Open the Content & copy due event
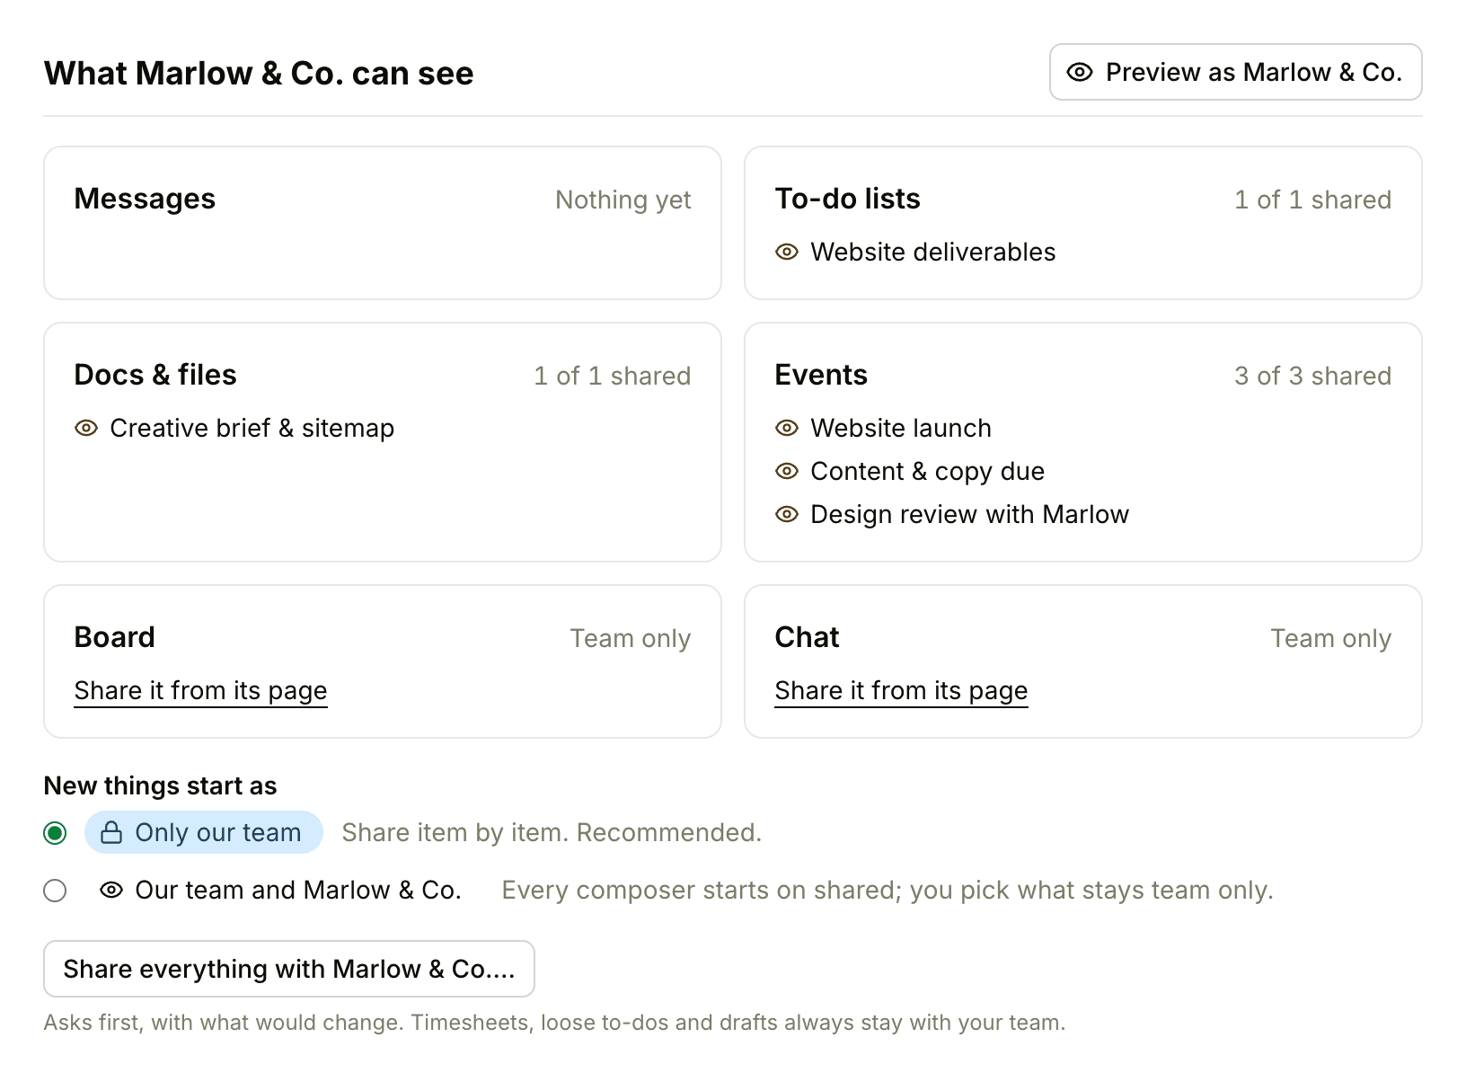1466x1082 pixels. click(x=927, y=471)
